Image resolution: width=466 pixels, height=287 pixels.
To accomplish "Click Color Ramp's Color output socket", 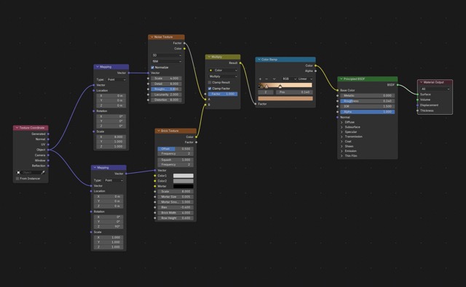I will (x=315, y=65).
